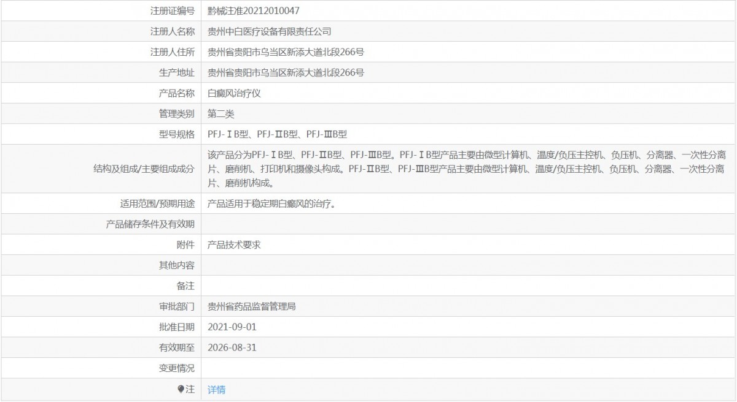Select management class value 第二类

(x=221, y=114)
